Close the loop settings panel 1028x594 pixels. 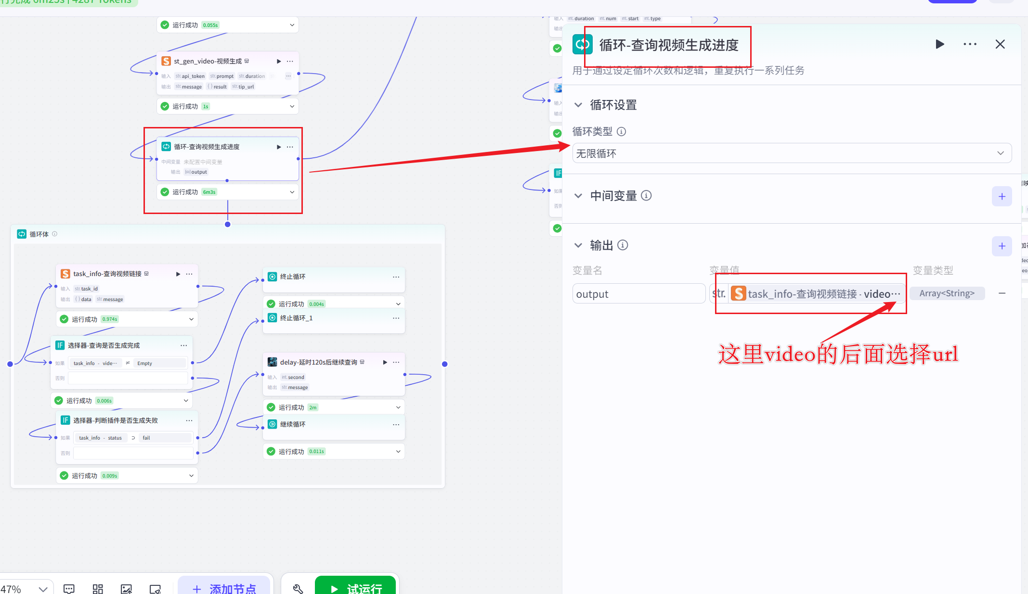pyautogui.click(x=1000, y=44)
